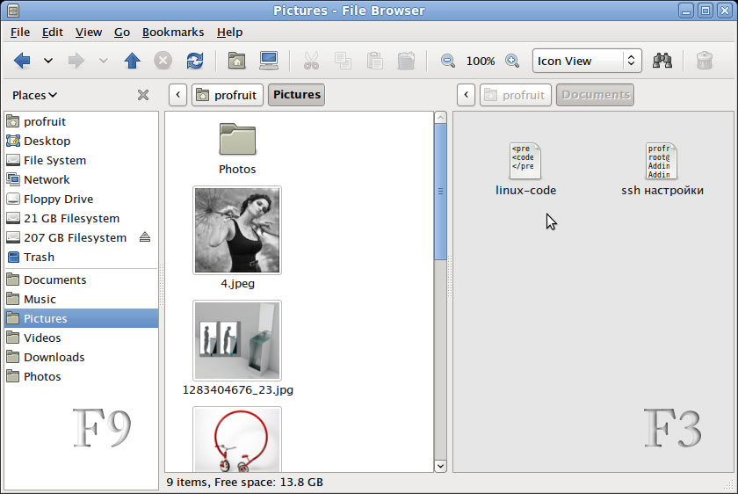Screen dimensions: 738x494
Task: Click scrollbar down arrow in left pane
Action: tap(440, 466)
